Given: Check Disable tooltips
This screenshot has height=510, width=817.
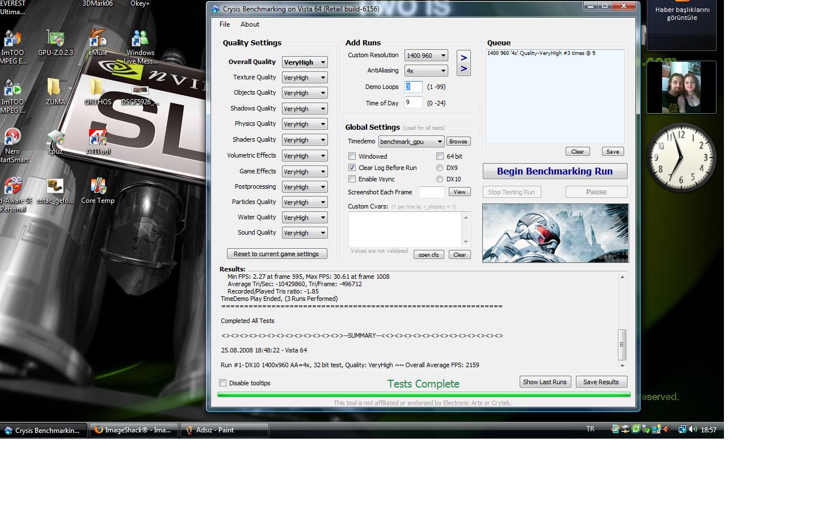Looking at the screenshot, I should (x=223, y=383).
